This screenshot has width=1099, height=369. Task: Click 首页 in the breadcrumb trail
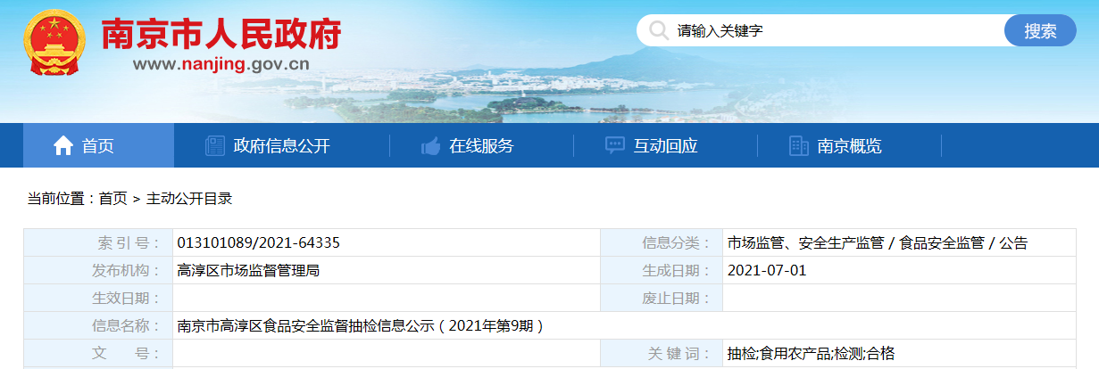click(112, 199)
